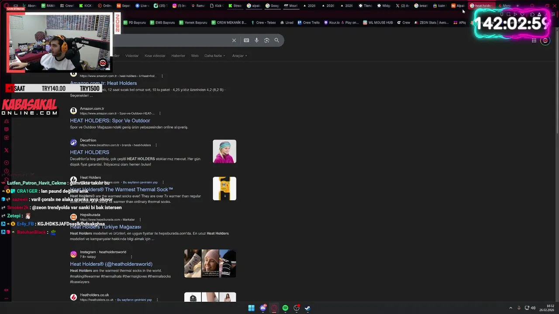Start voice search with microphone icon
The height and width of the screenshot is (314, 559).
(x=256, y=40)
